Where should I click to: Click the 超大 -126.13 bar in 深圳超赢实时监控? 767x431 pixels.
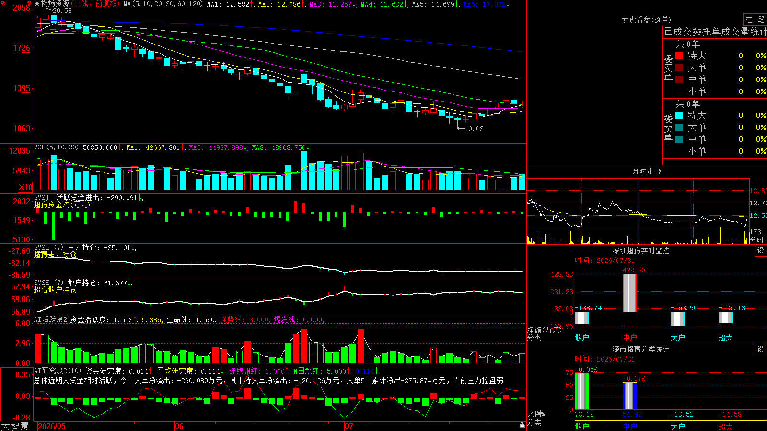[x=726, y=318]
